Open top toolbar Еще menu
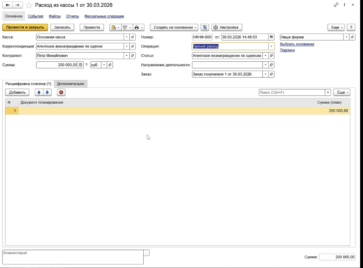 click(336, 27)
